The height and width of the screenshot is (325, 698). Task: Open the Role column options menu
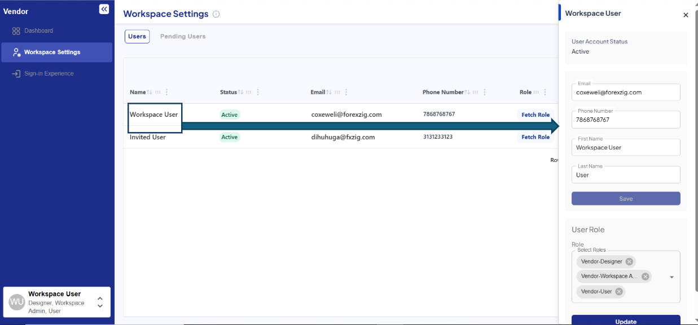[545, 92]
